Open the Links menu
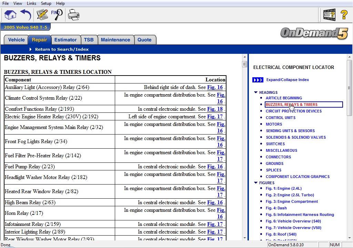Screen dimensions: 353x248 [31, 3]
